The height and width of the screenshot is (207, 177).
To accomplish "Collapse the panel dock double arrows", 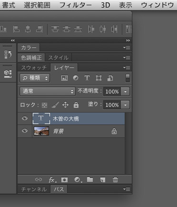I will pyautogui.click(x=128, y=41).
